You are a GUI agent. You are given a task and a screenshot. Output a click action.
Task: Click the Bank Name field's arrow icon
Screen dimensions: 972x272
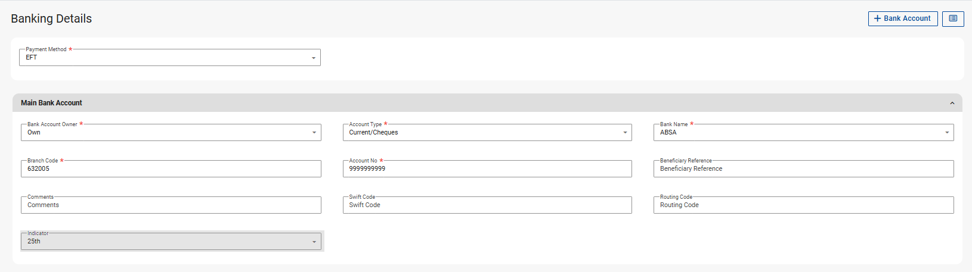[x=947, y=133]
